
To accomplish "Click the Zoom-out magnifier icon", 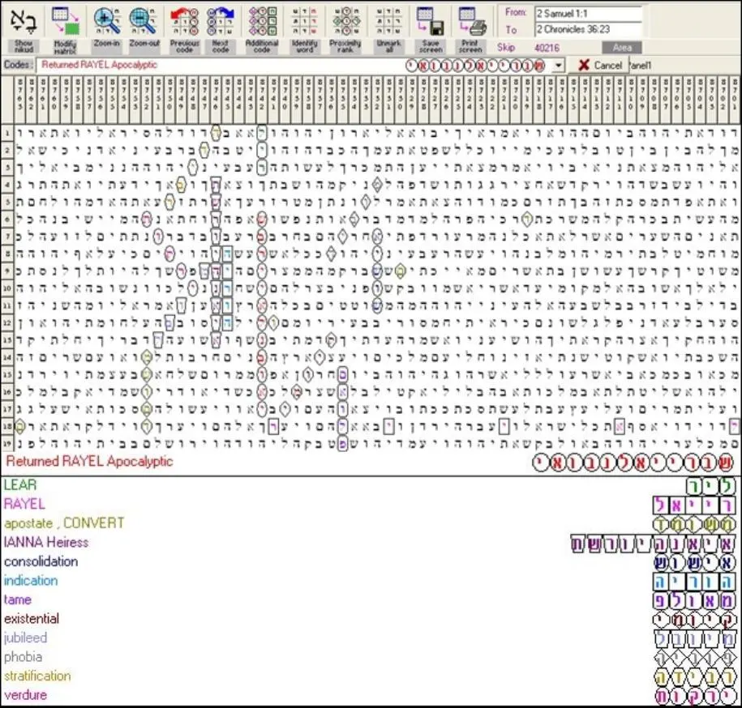I will pos(144,21).
